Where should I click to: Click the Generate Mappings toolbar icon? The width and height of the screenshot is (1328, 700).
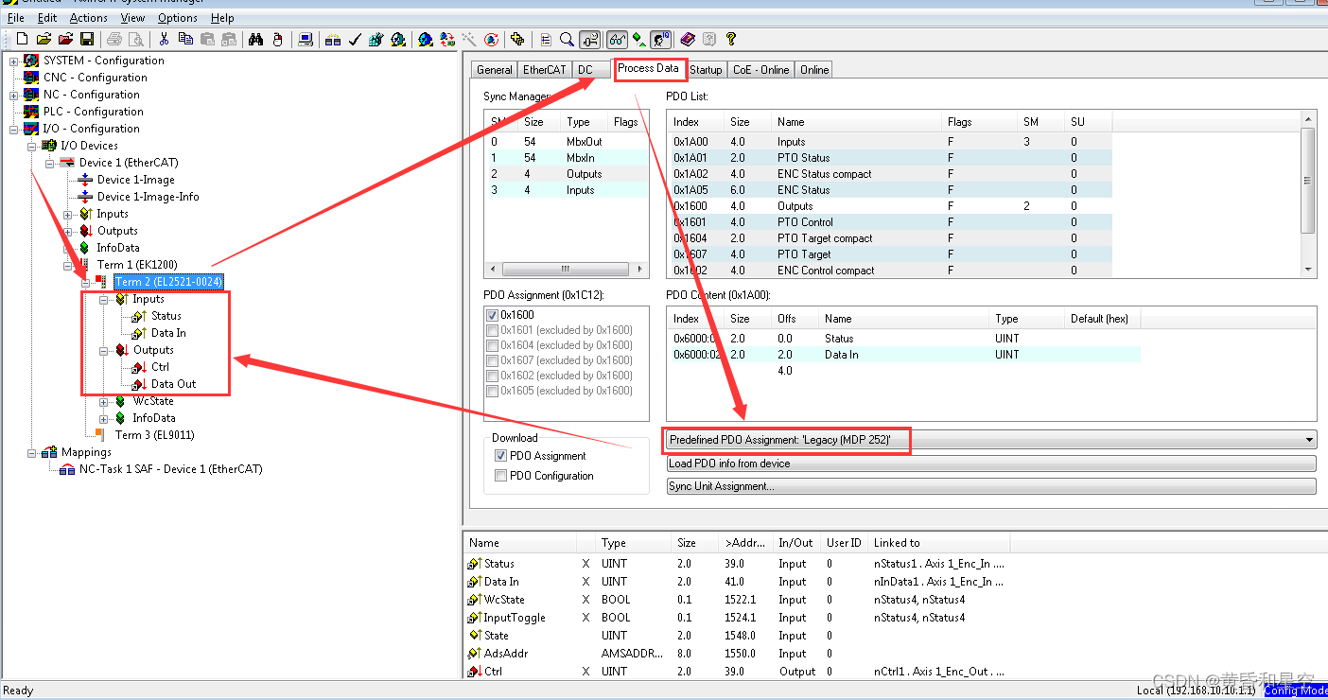[333, 39]
